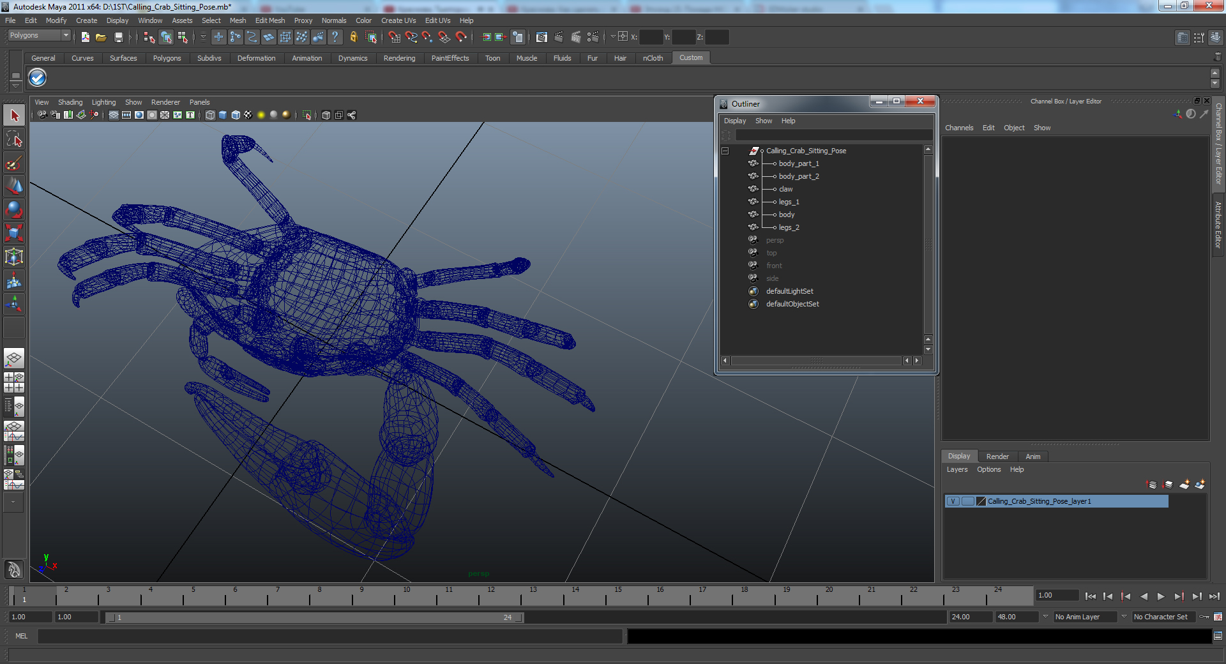Save the scene with the disk icon
Screen dimensions: 1226x664
tap(118, 37)
